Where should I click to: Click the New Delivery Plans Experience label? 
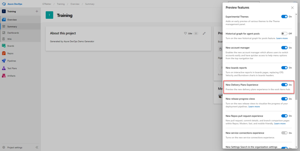point(242,85)
